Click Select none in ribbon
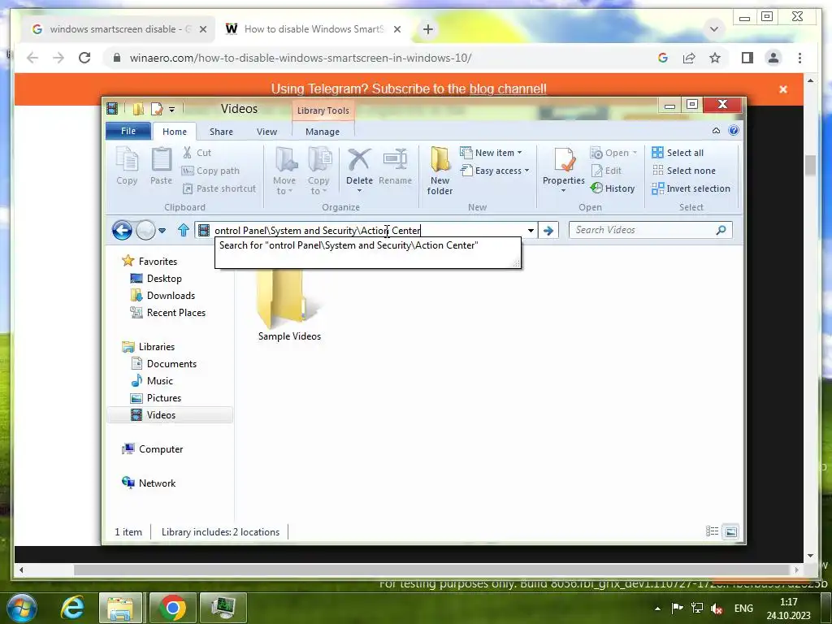 click(683, 171)
